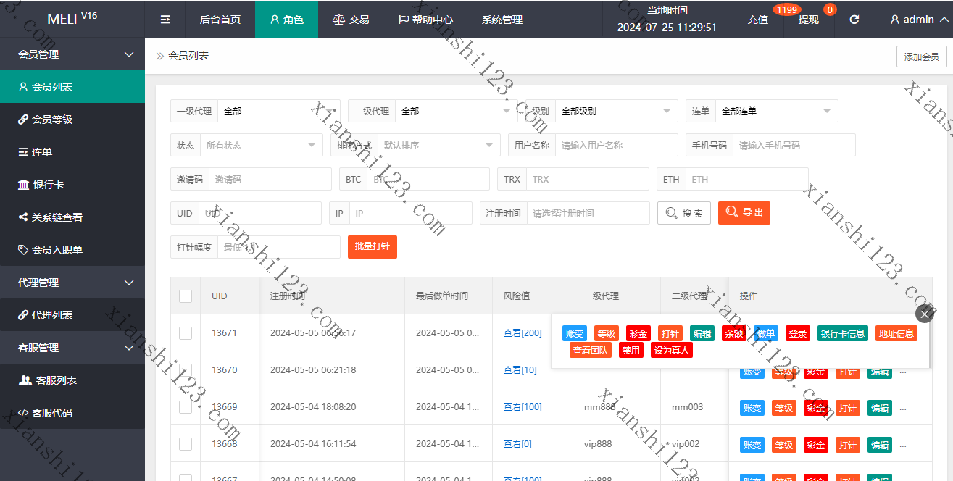Click 地址信息 in the popup
Viewport: 953px width, 481px height.
click(x=896, y=333)
